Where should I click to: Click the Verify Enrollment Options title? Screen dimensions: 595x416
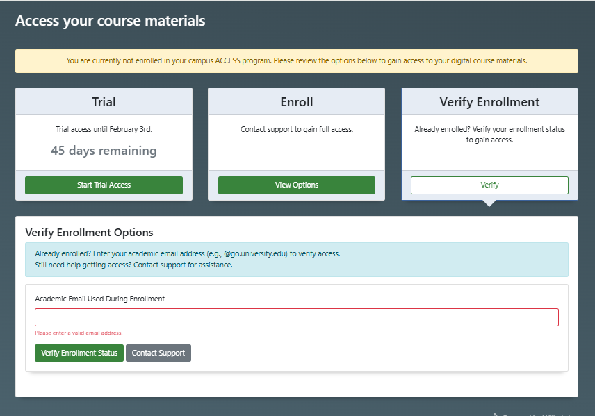pos(88,232)
